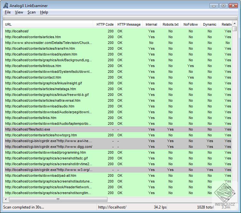The width and height of the screenshot is (241, 213).
Task: Click the vertical scrollbar up arrow
Action: click(x=235, y=23)
